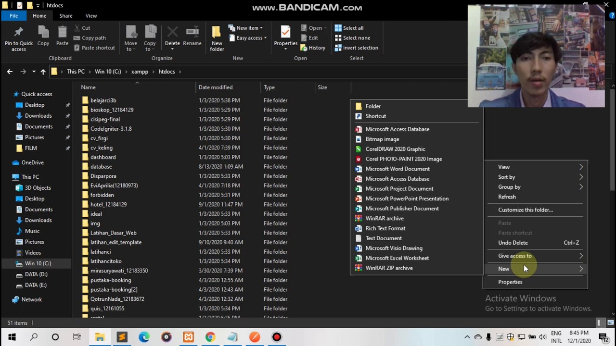Expand the Move to dropdown
Viewport: 616px width, 346px height.
point(131,38)
